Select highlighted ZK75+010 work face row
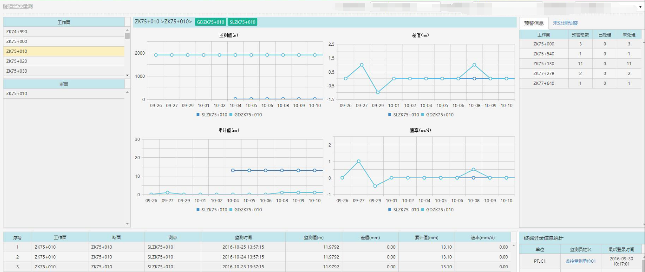645x272 pixels. [64, 51]
